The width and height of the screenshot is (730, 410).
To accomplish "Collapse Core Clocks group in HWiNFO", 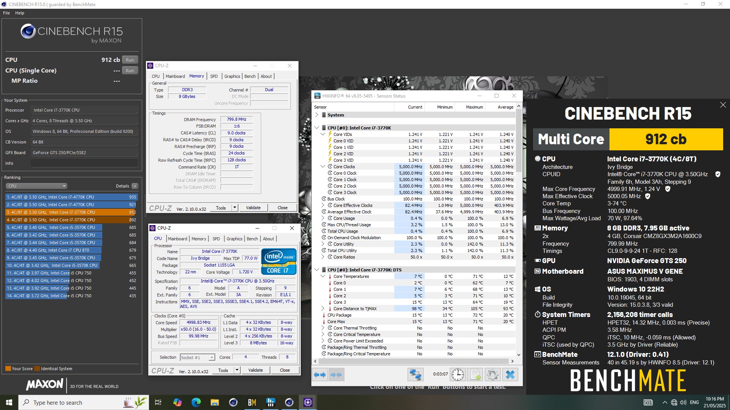I will point(323,166).
